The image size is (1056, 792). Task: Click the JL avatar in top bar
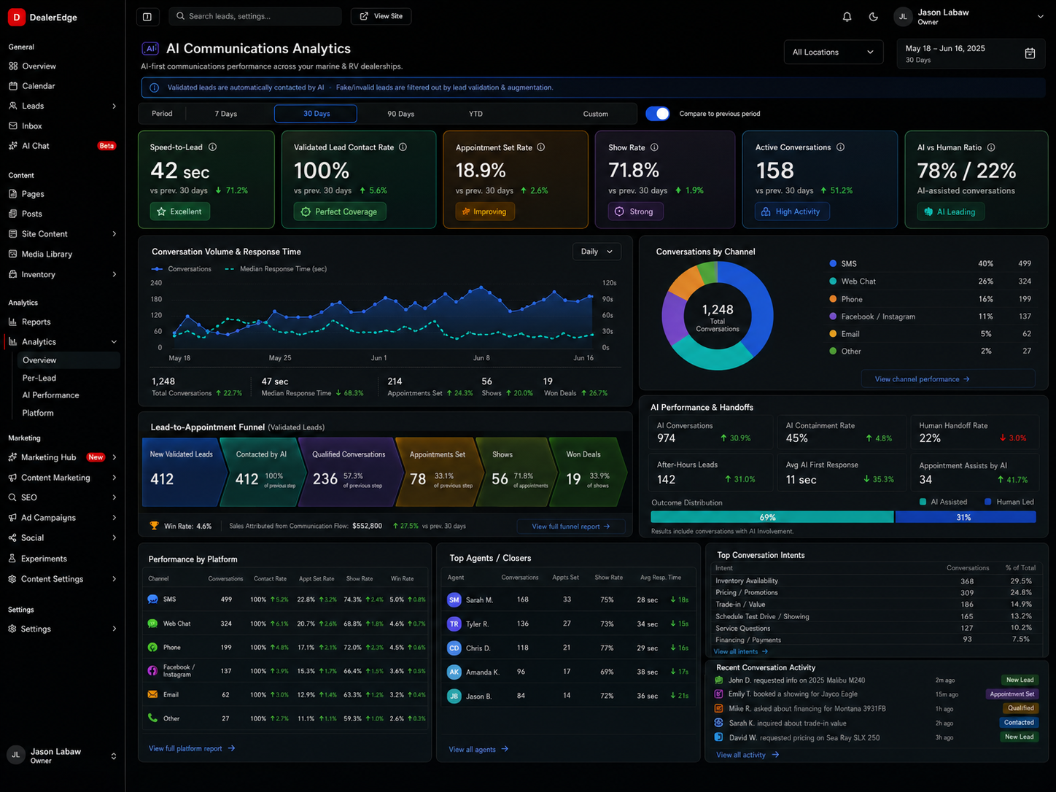click(903, 16)
